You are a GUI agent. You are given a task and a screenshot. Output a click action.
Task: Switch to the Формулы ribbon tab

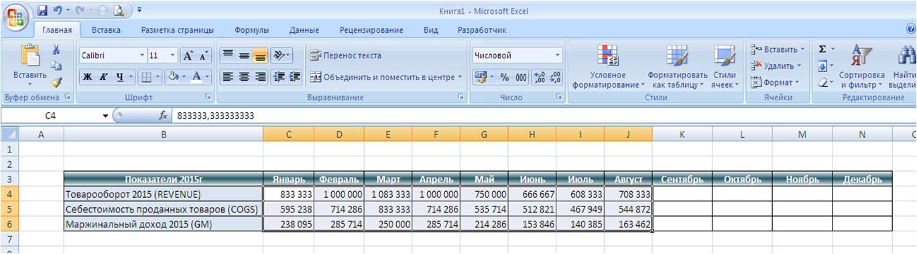point(252,30)
